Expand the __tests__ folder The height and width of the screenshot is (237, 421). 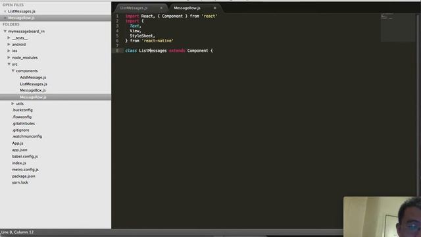(x=9, y=38)
